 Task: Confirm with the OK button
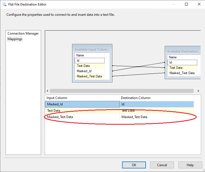(134, 165)
